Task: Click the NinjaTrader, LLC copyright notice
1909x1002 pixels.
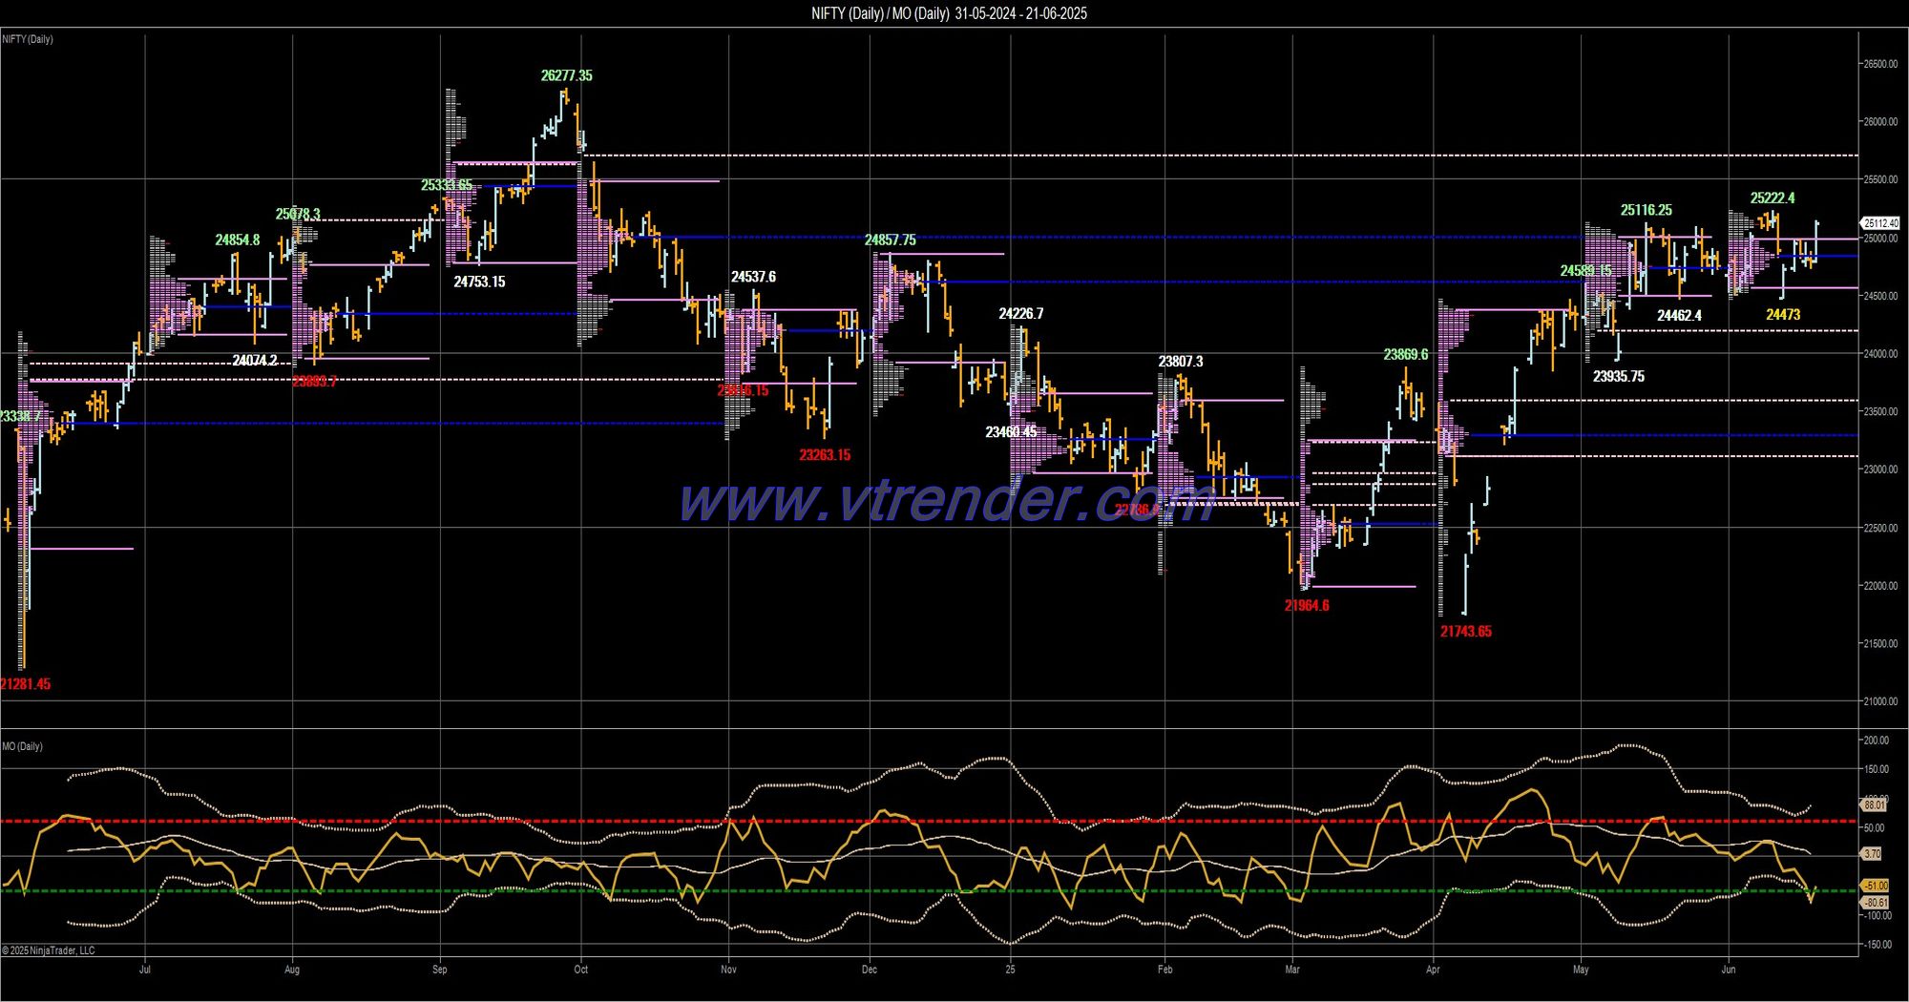Action: click(x=49, y=950)
